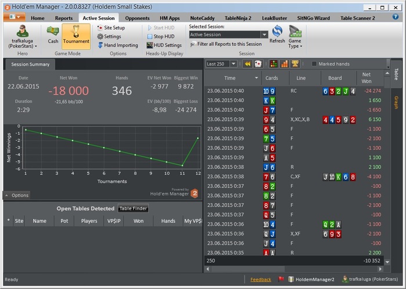Click the yellow rewind arrows icon
The height and width of the screenshot is (289, 406).
coord(248,64)
